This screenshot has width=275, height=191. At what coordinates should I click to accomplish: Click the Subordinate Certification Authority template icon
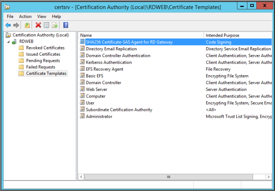click(x=82, y=109)
